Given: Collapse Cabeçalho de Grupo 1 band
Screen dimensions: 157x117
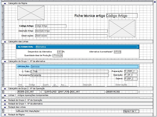Looking at the screenshot, I should 5,61.
